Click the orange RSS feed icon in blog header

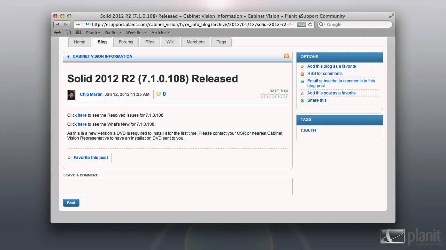coord(286,56)
